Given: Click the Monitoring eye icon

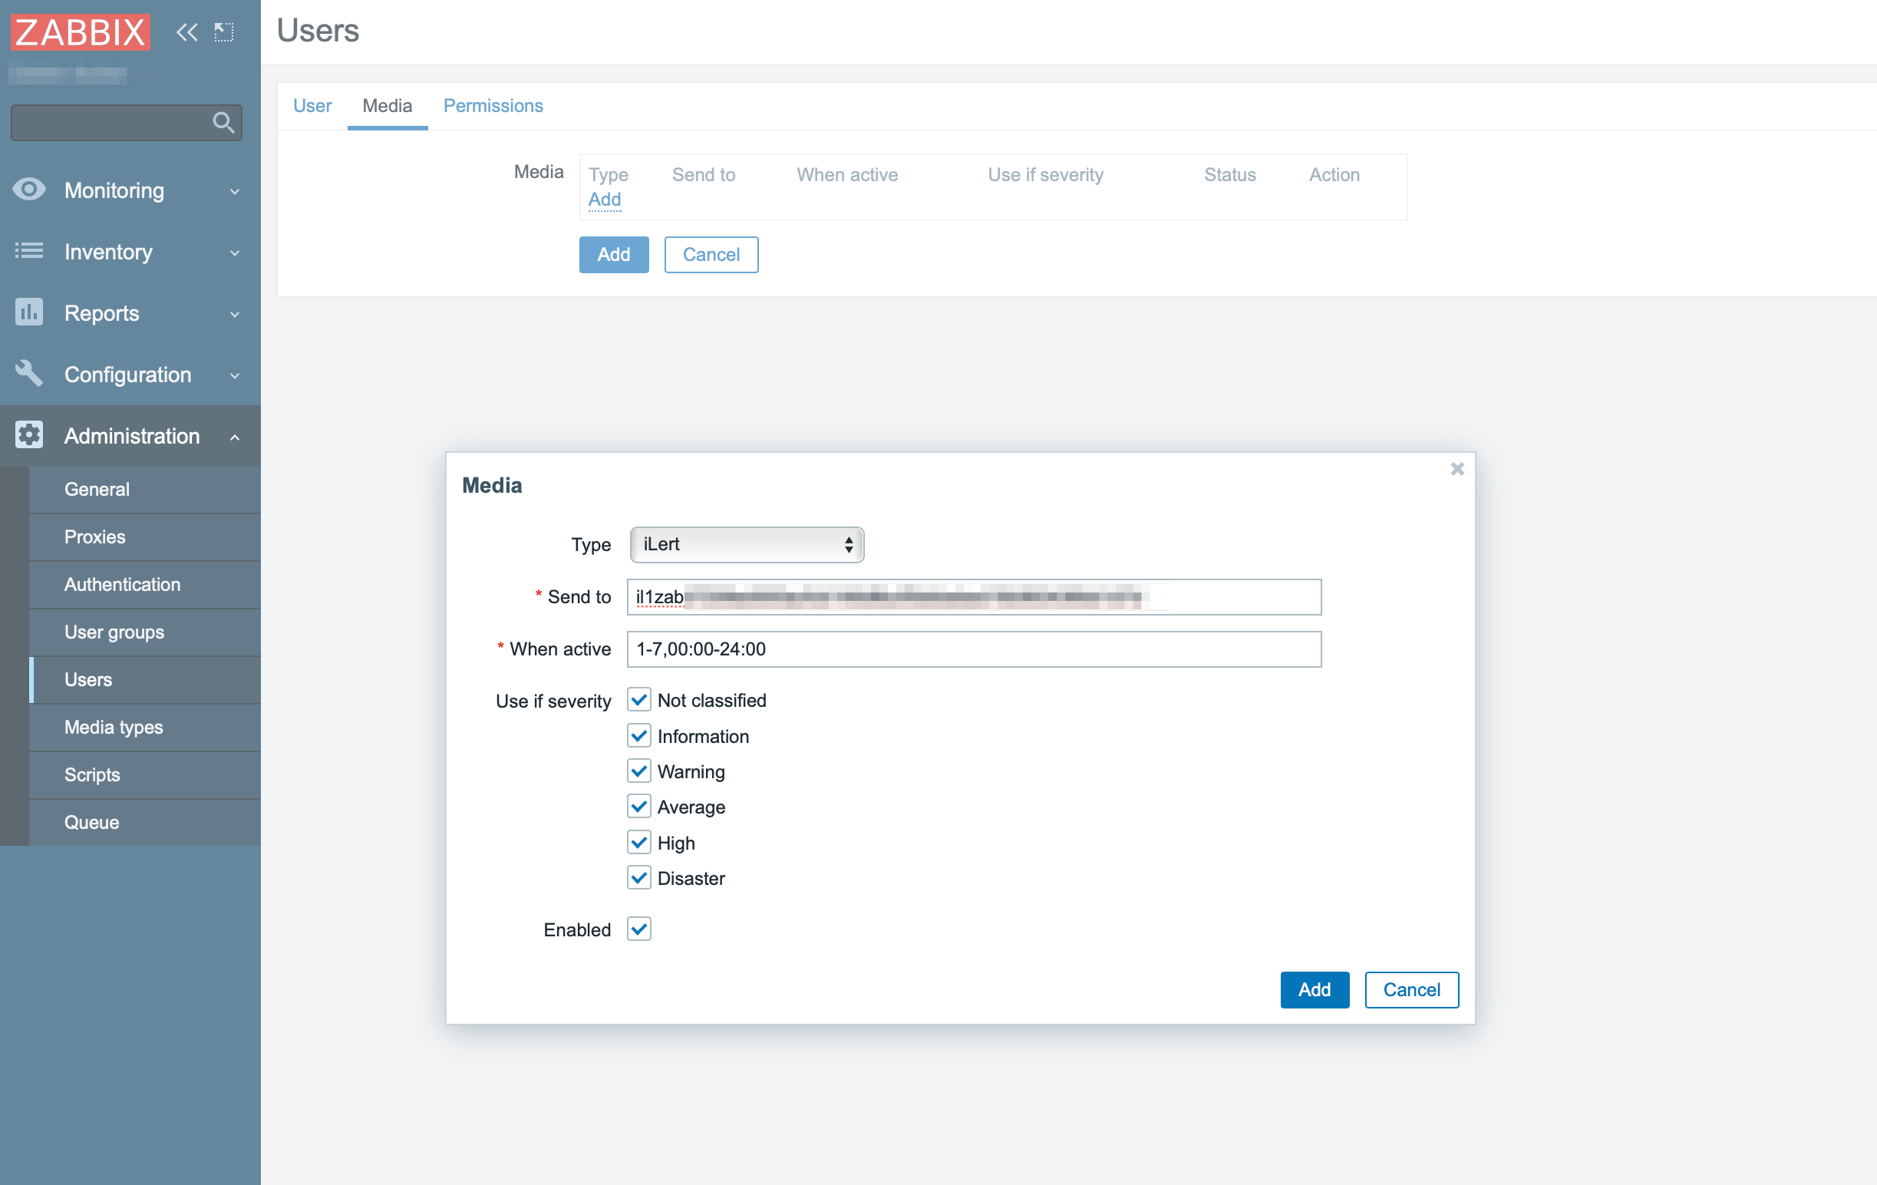Looking at the screenshot, I should (x=29, y=190).
